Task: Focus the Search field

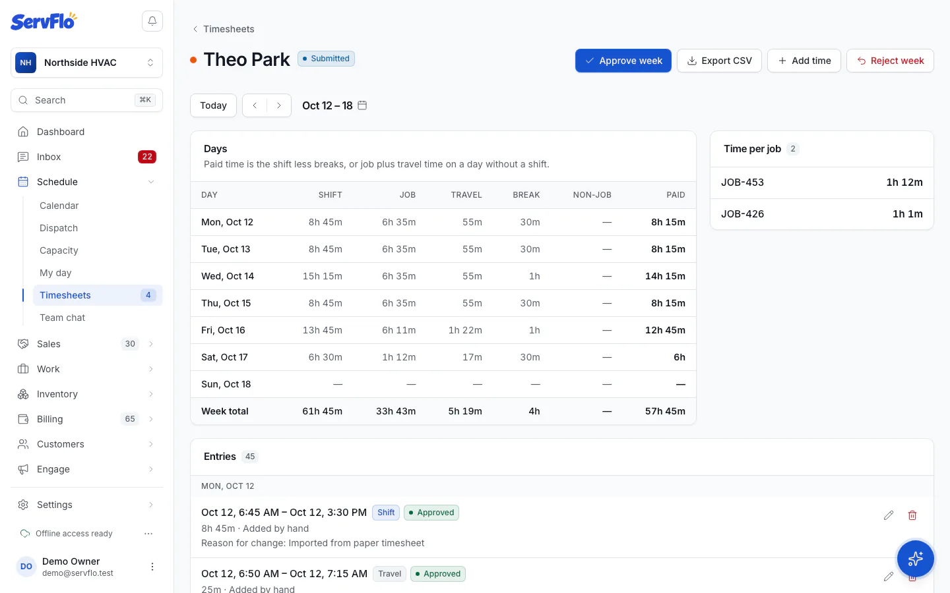Action: (x=86, y=100)
